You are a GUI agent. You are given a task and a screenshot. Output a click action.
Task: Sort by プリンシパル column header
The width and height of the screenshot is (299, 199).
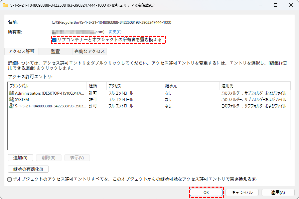coord(47,86)
